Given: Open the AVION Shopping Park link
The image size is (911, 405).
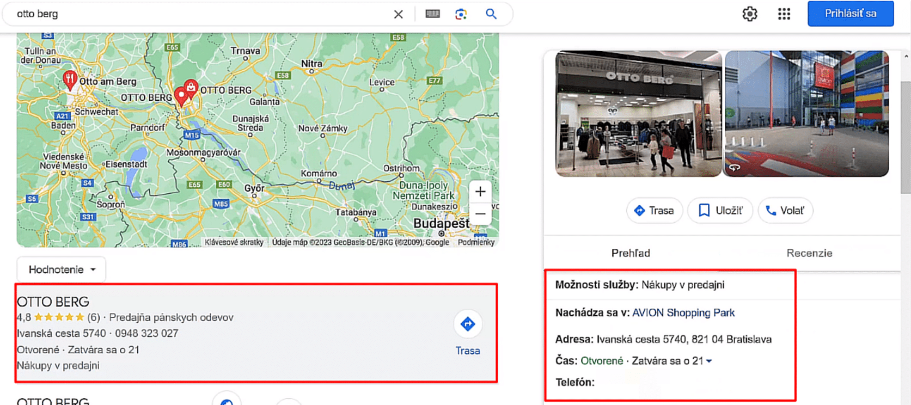Looking at the screenshot, I should coord(683,313).
